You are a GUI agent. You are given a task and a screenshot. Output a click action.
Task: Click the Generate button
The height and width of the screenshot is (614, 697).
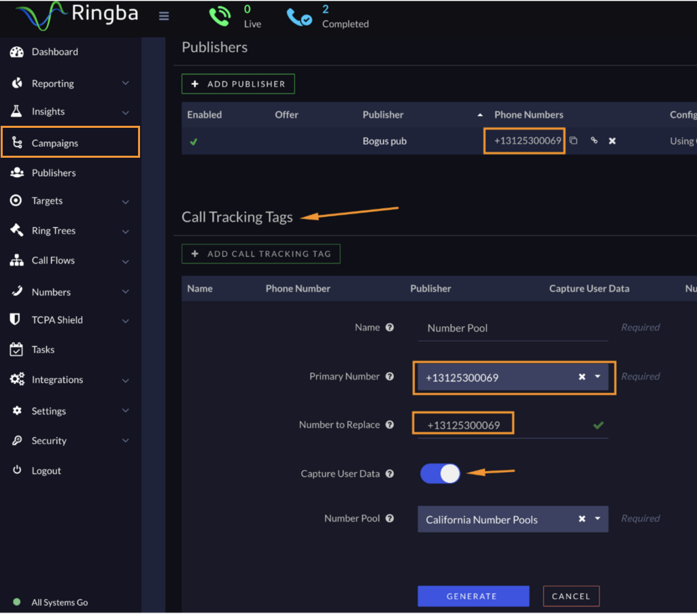click(473, 596)
